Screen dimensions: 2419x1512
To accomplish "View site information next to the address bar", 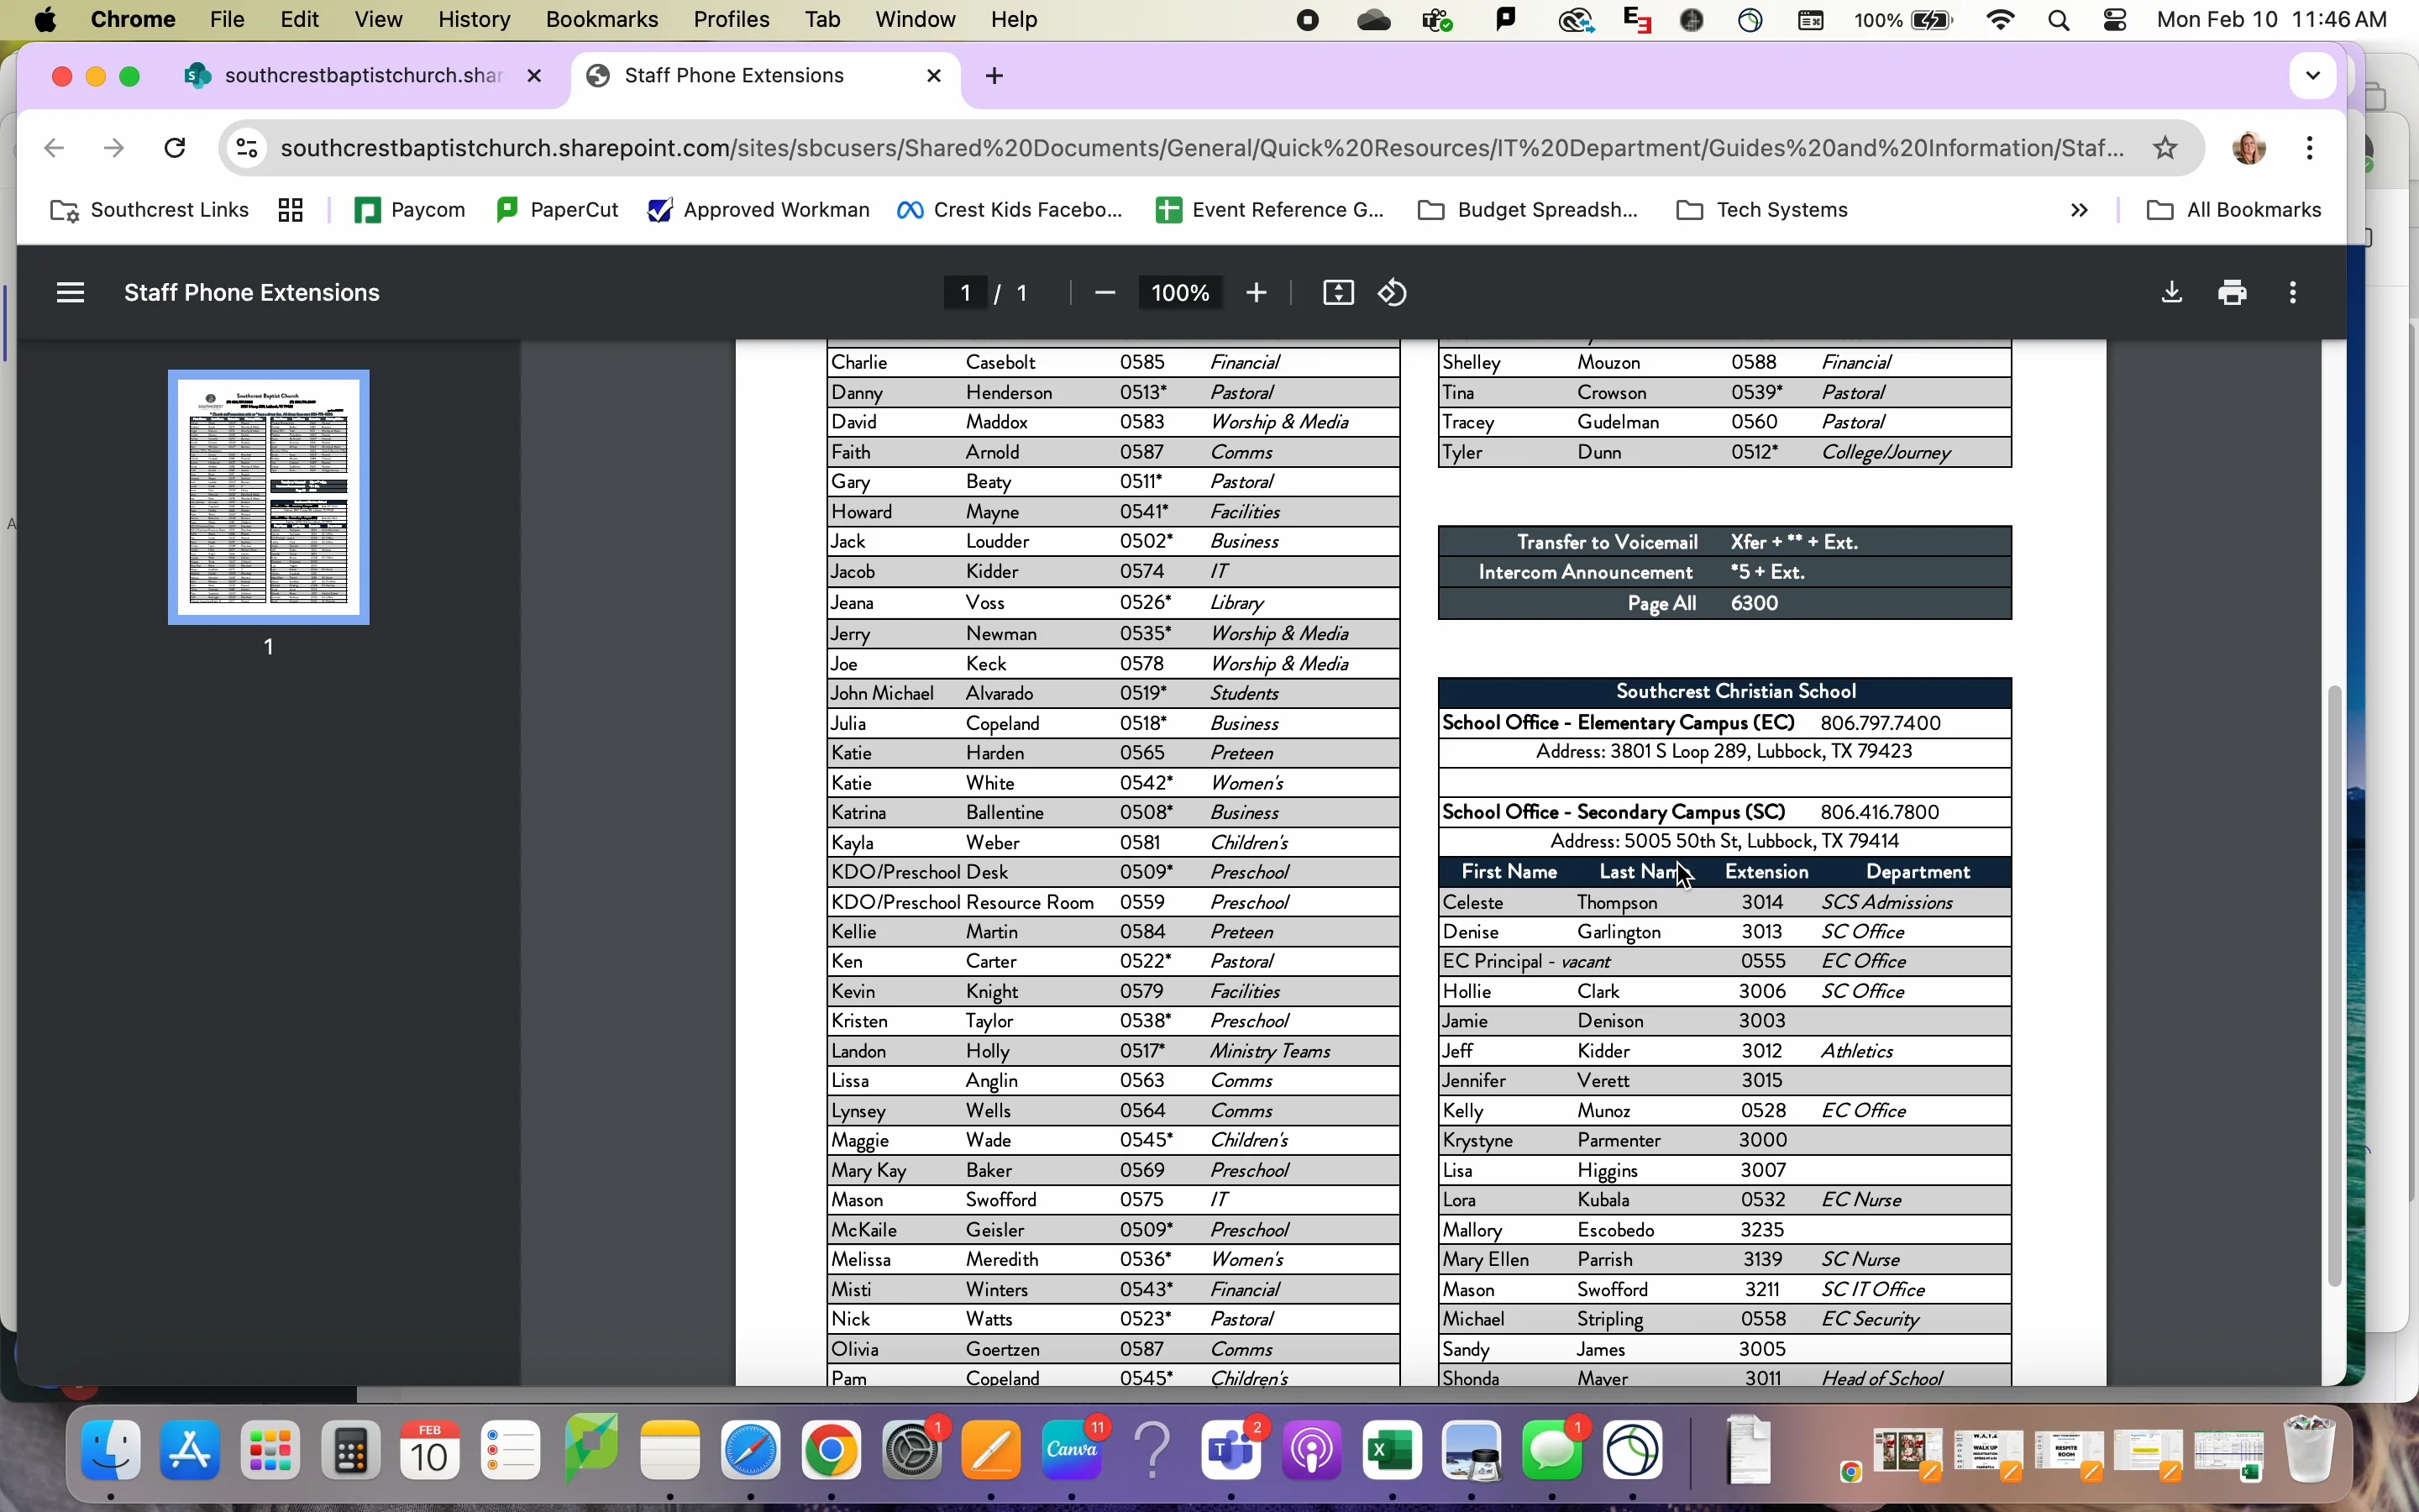I will [x=247, y=147].
